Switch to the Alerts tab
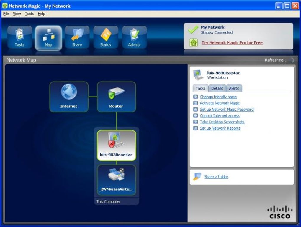 coord(234,88)
